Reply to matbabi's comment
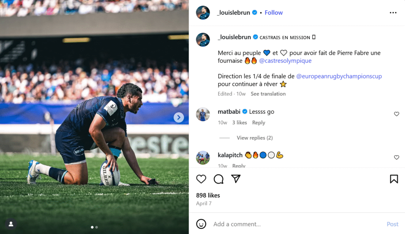Viewport: 405px width, 234px height. pyautogui.click(x=259, y=123)
